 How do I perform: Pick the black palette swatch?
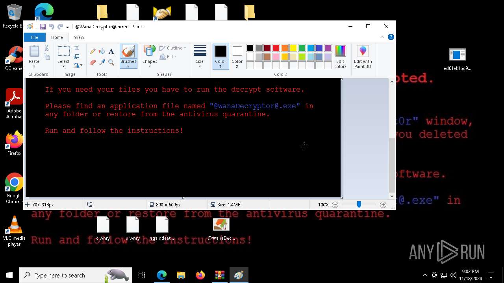pos(250,48)
